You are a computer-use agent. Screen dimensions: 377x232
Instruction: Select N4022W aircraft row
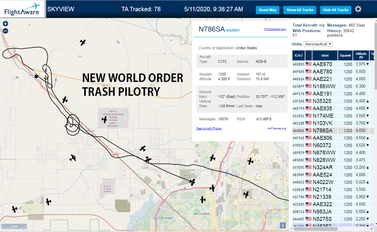tap(333, 182)
